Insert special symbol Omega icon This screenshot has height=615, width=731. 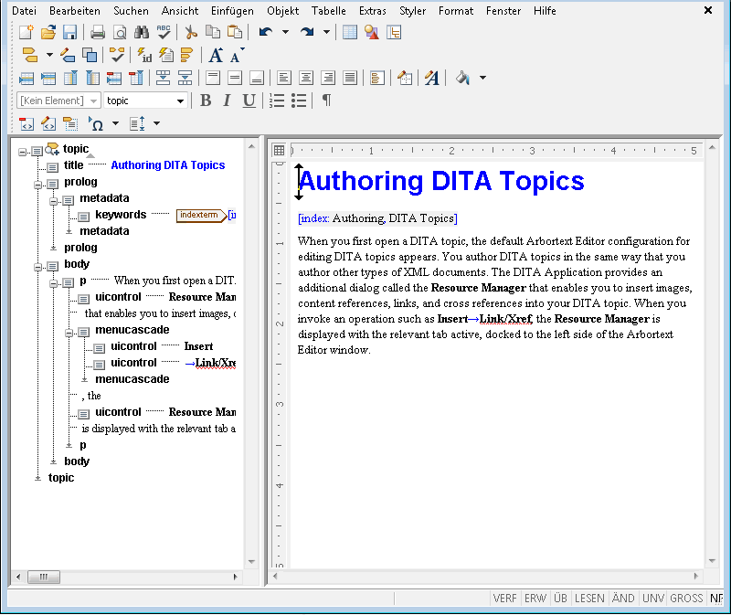click(96, 123)
